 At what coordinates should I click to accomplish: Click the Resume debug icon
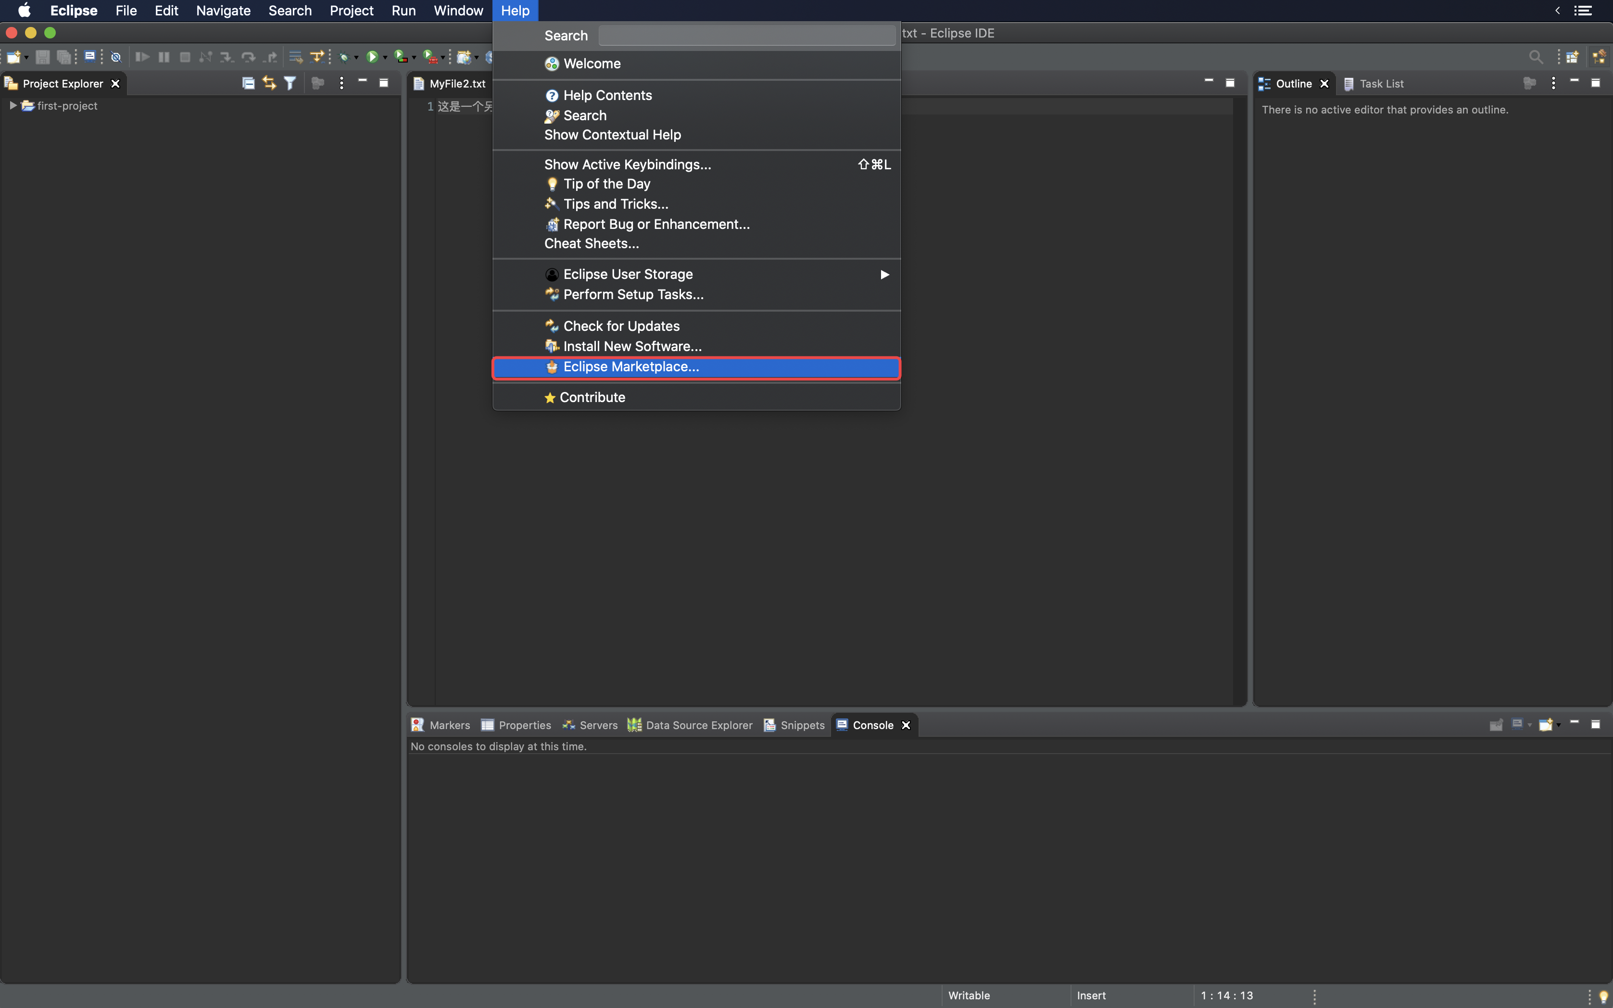tap(142, 57)
